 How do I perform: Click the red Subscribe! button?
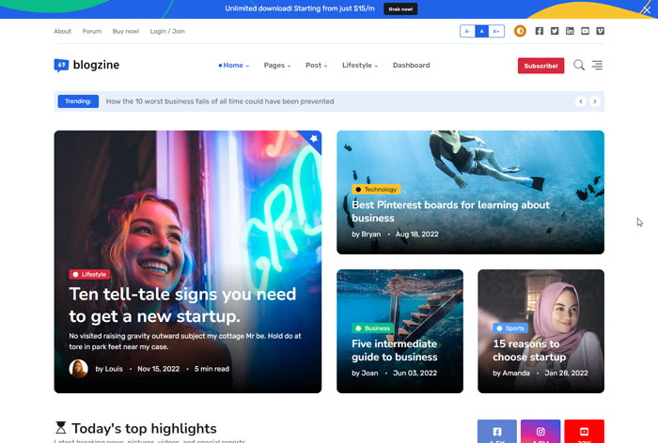pos(540,66)
